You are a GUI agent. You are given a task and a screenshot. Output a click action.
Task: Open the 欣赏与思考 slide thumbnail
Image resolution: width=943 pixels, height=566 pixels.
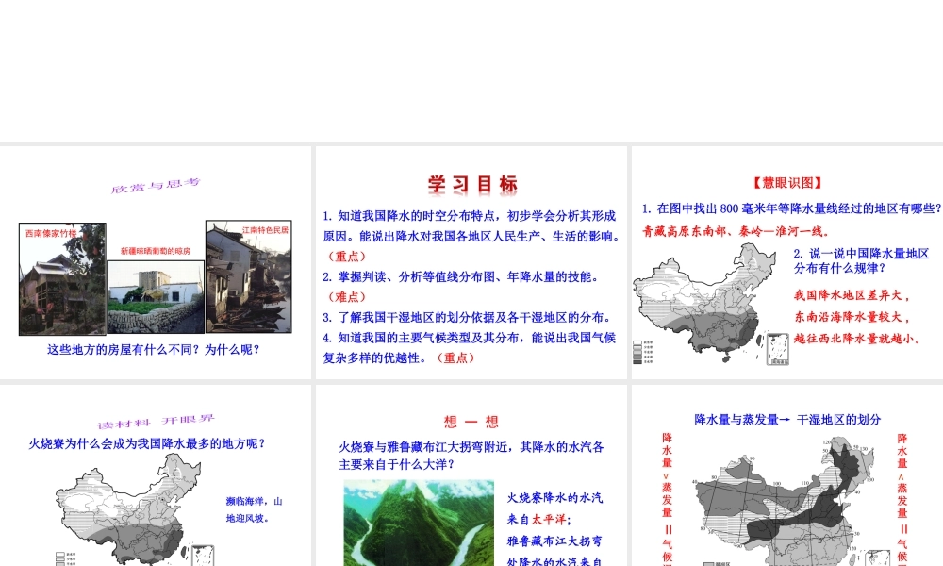(156, 262)
